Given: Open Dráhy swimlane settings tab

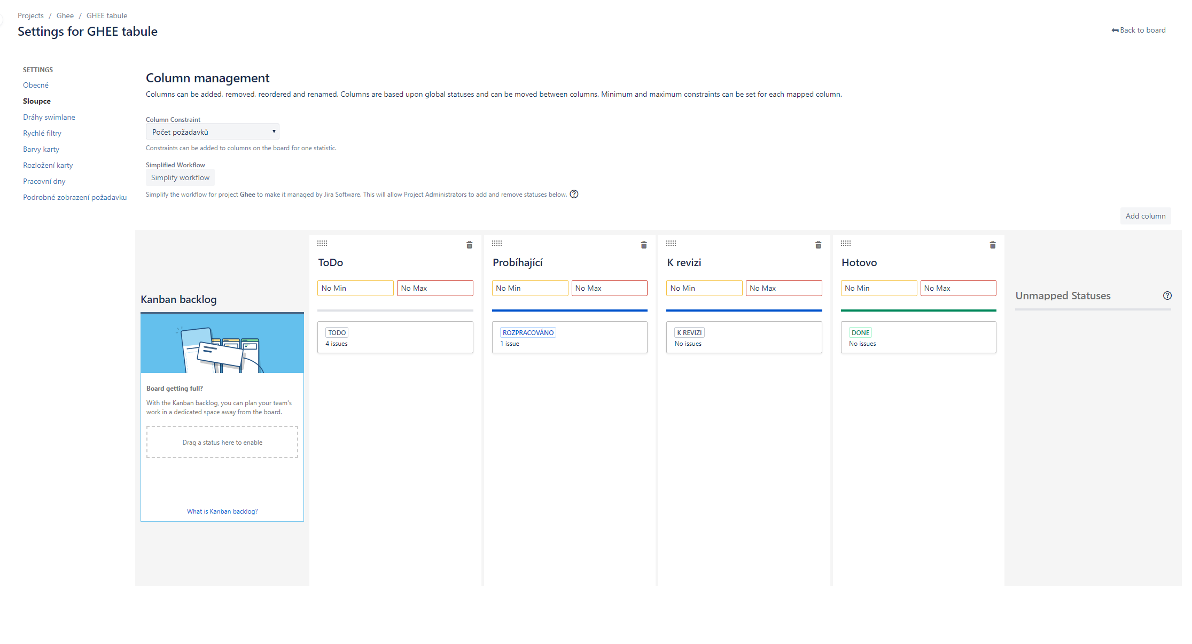Looking at the screenshot, I should point(49,117).
